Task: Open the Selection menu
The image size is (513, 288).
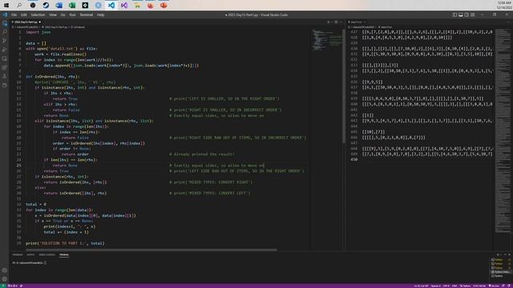Action: [38, 14]
